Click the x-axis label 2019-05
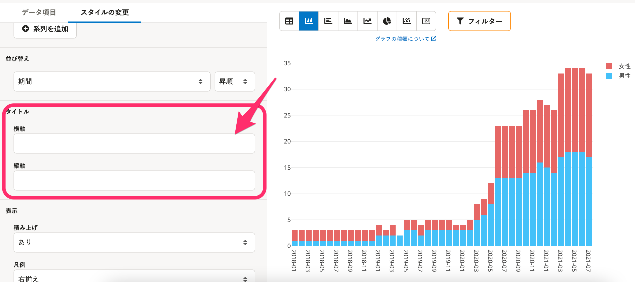Image resolution: width=635 pixels, height=282 pixels. tap(406, 260)
